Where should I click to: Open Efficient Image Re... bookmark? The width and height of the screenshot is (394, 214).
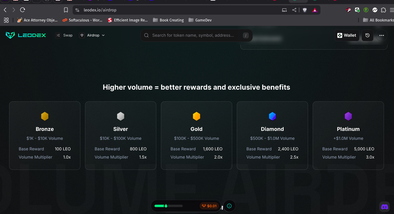(x=128, y=20)
